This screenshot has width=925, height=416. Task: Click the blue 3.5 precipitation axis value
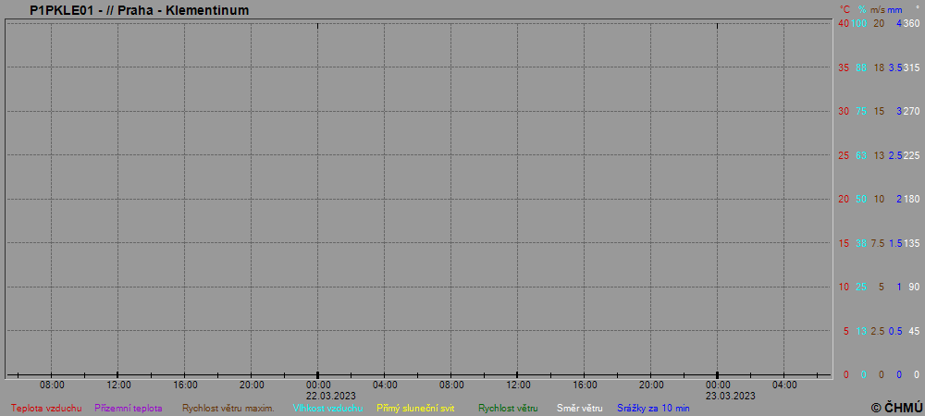[894, 67]
